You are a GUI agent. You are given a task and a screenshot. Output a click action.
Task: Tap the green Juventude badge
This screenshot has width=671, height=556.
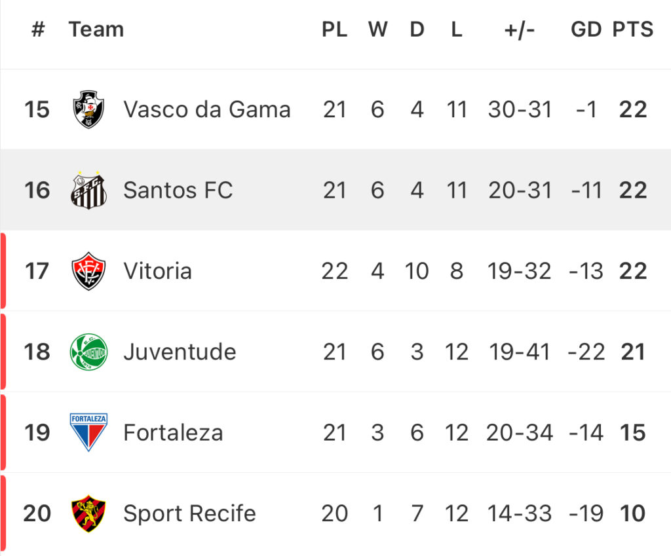coord(88,352)
